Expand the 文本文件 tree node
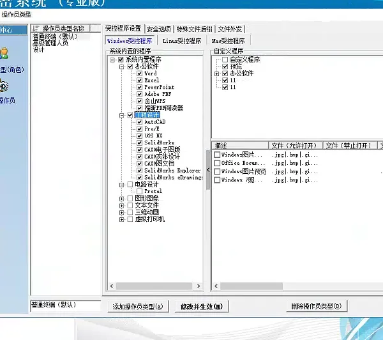 tap(121, 205)
